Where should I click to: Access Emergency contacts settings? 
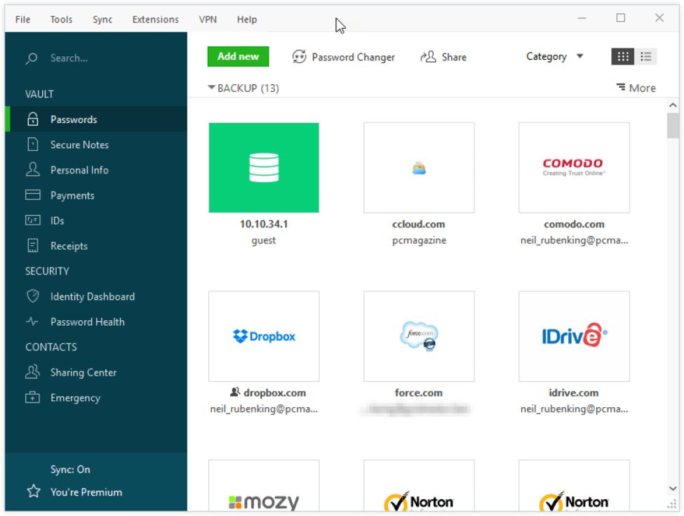pos(75,397)
